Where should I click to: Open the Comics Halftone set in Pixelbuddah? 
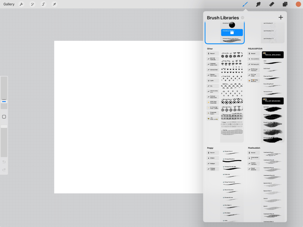[253, 163]
